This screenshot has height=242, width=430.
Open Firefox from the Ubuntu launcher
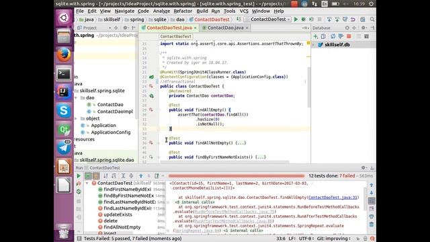[64, 54]
